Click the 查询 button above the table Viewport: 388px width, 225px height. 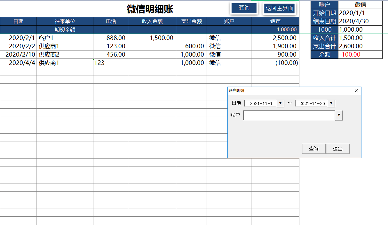[x=244, y=8]
